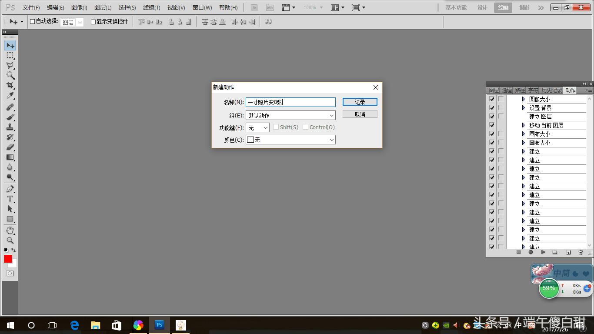Choose the Pen tool
The height and width of the screenshot is (334, 594).
(10, 189)
